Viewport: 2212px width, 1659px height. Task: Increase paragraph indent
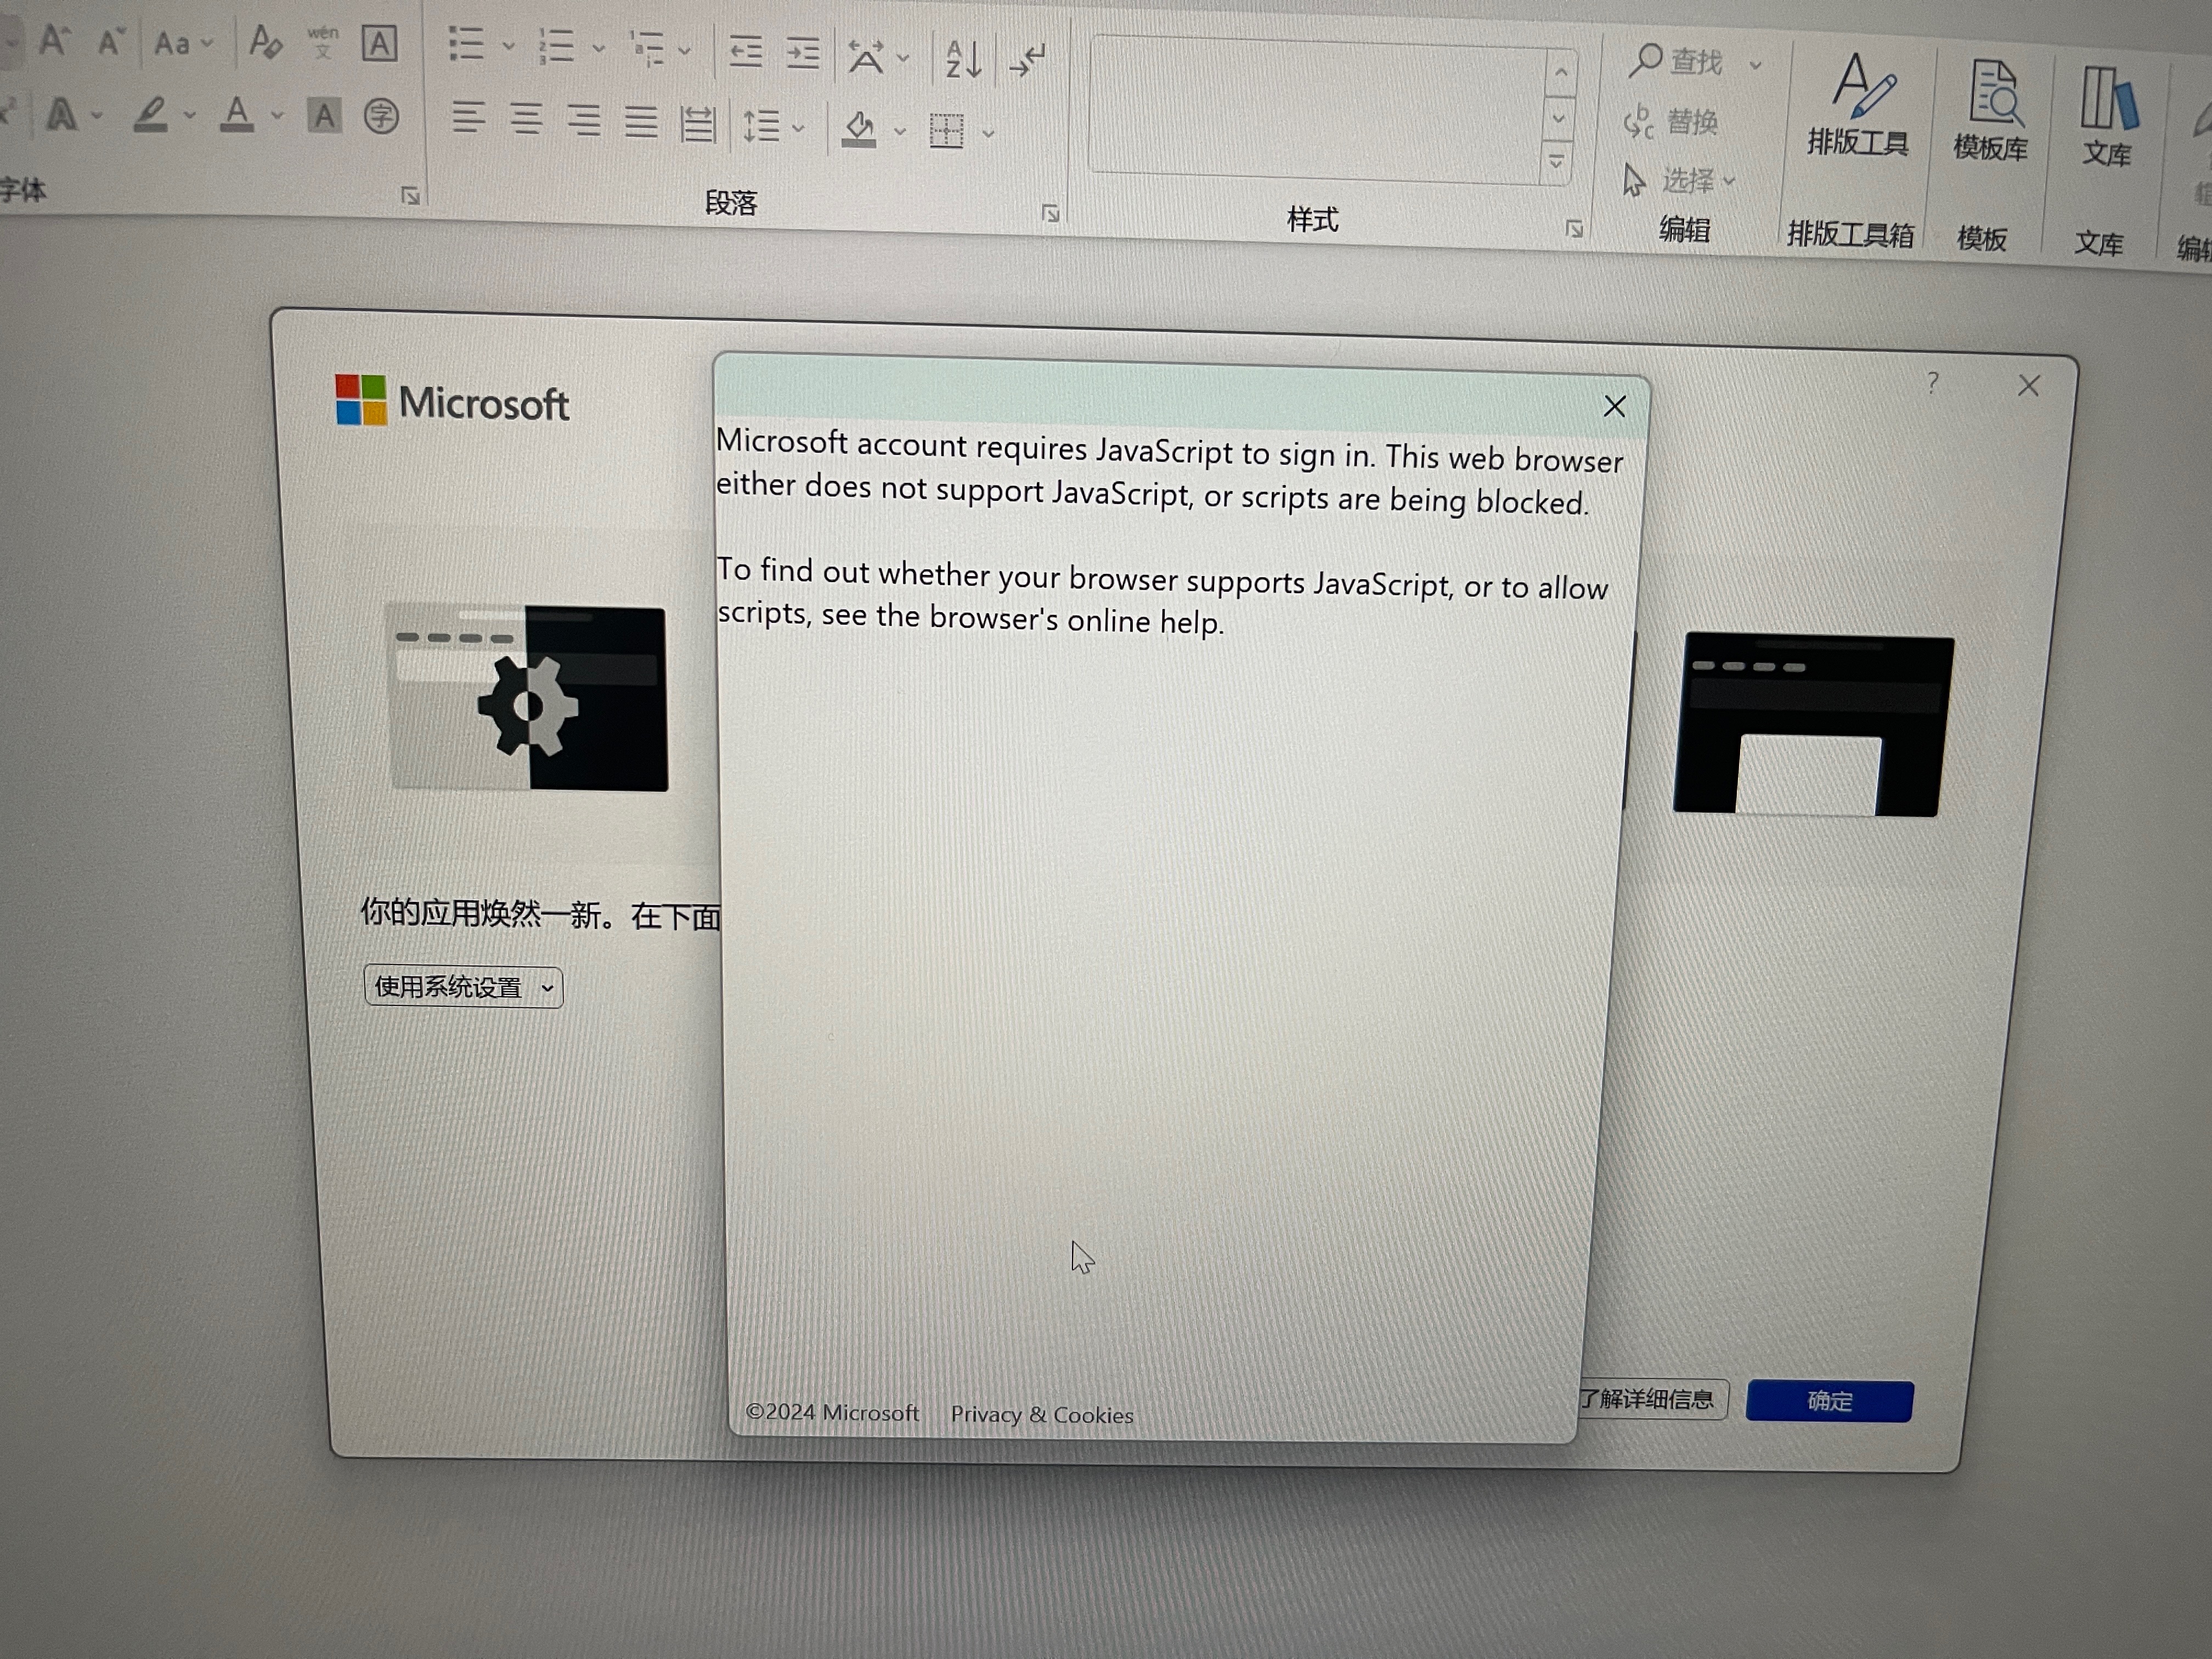[x=802, y=53]
